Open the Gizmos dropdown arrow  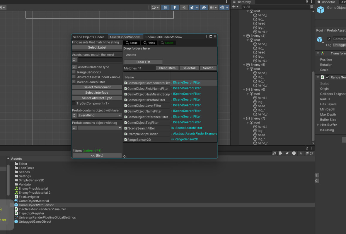[227, 8]
